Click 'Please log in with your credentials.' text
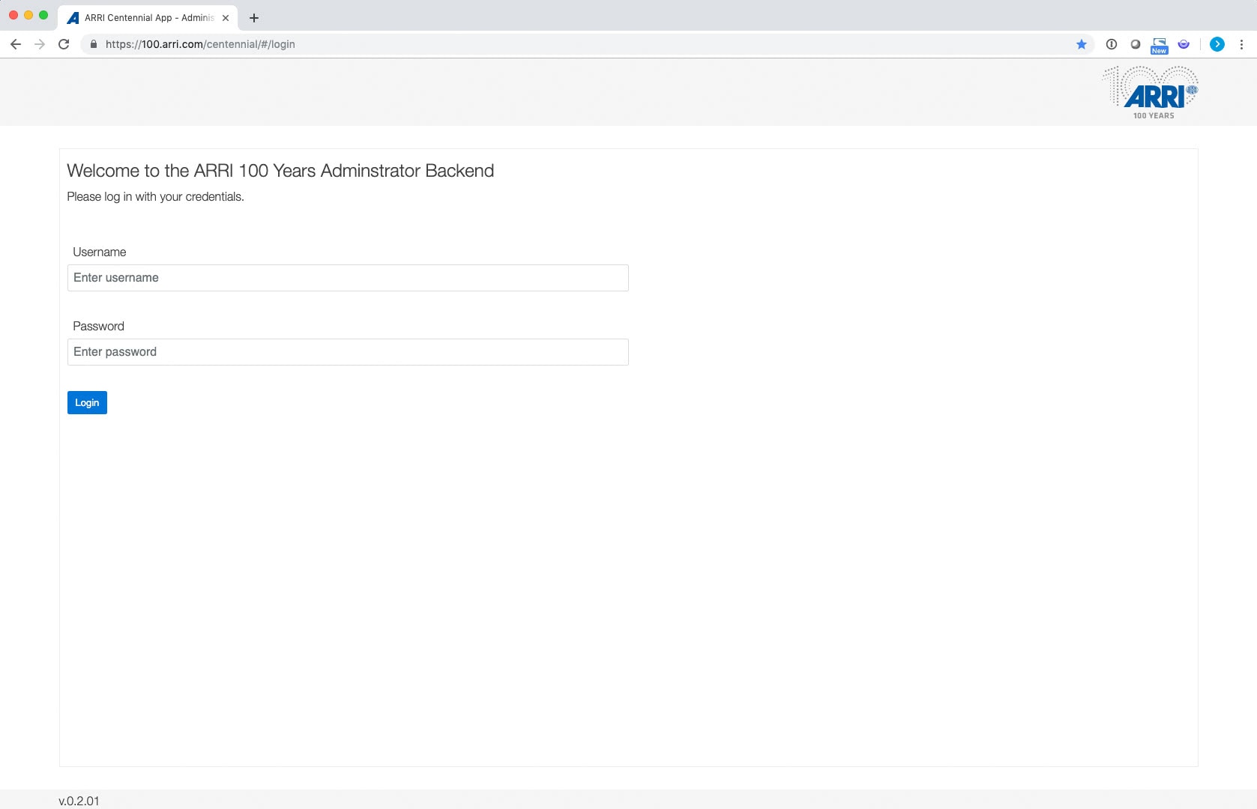The image size is (1257, 809). [155, 197]
